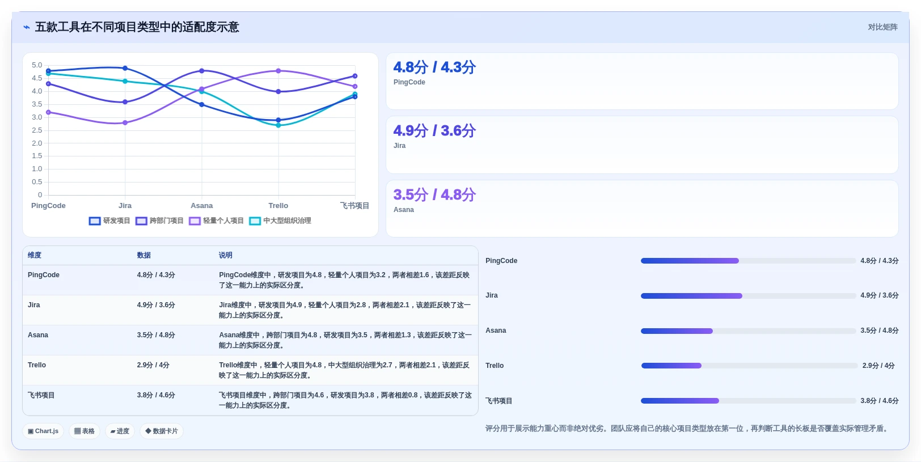Viewport: 921px width, 462px height.
Task: Select the Jira 4.9分 / 3.6分 card
Action: pos(642,145)
